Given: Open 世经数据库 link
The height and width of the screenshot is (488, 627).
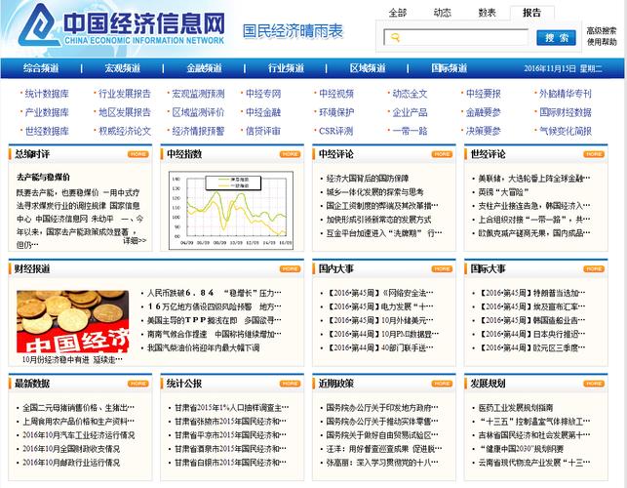Looking at the screenshot, I should (x=47, y=131).
